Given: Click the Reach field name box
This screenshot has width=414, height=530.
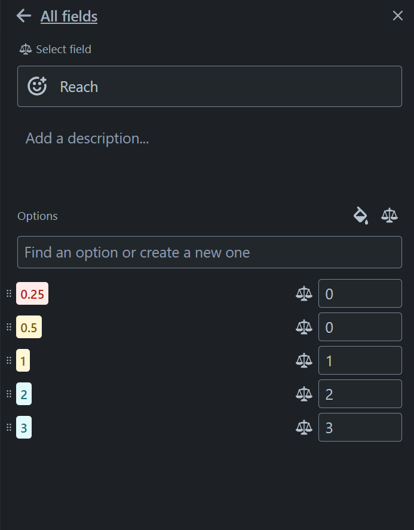Looking at the screenshot, I should coord(209,86).
